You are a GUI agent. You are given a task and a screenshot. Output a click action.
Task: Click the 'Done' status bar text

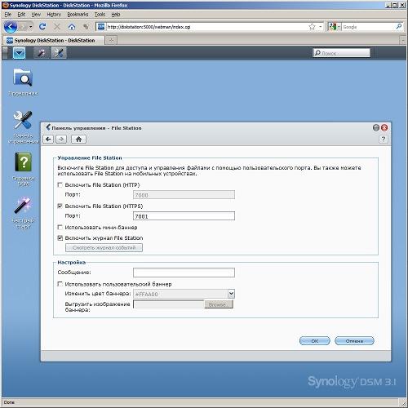pos(9,402)
